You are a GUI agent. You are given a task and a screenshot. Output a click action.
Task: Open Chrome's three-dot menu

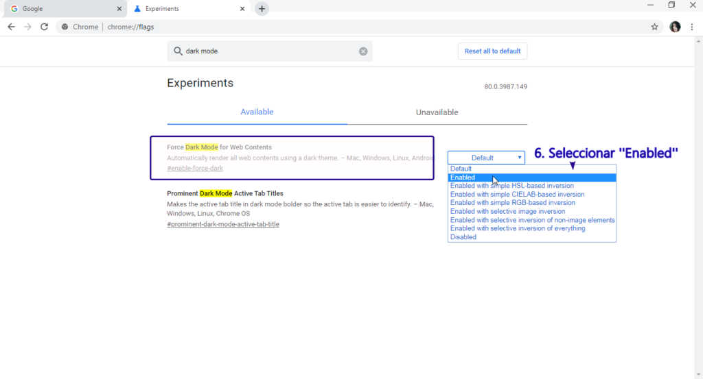click(x=691, y=27)
